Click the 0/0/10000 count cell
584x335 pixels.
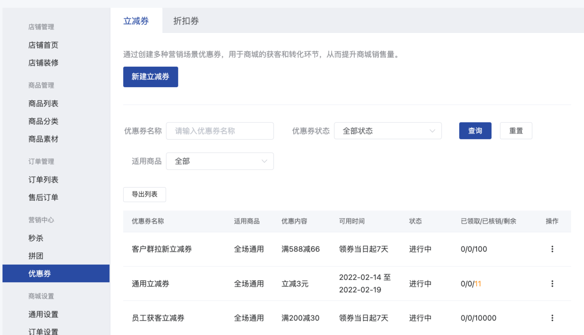coord(479,318)
